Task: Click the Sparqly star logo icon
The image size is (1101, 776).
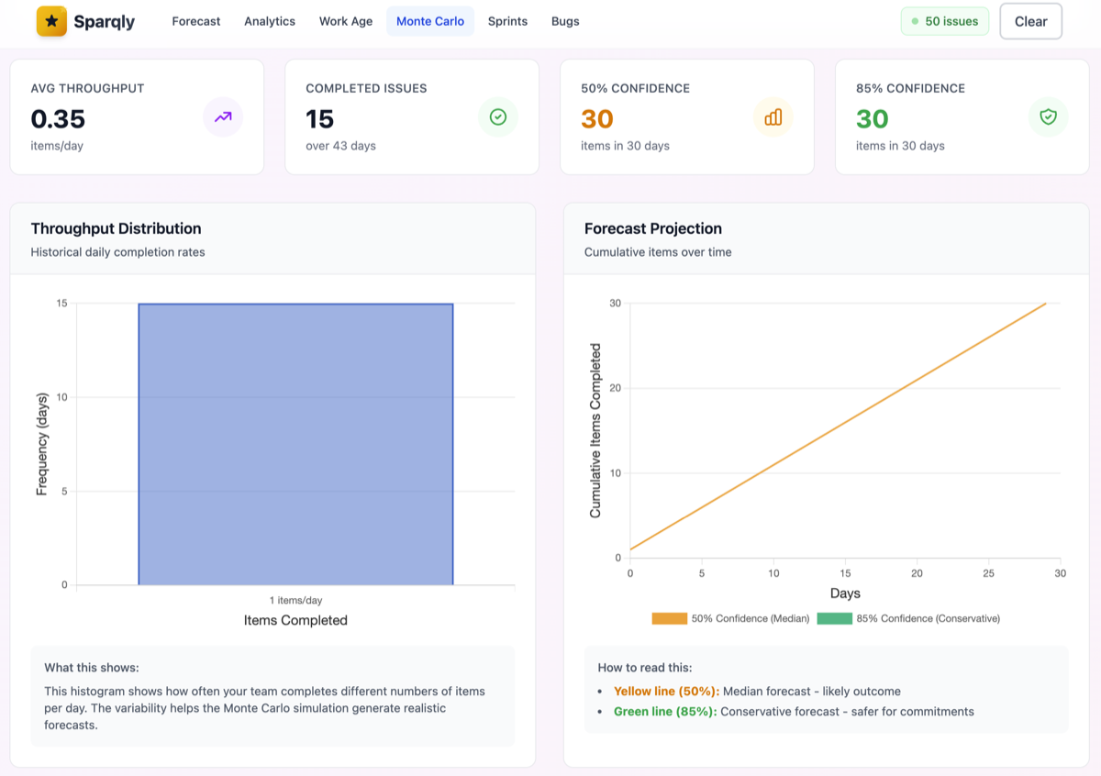Action: point(51,21)
